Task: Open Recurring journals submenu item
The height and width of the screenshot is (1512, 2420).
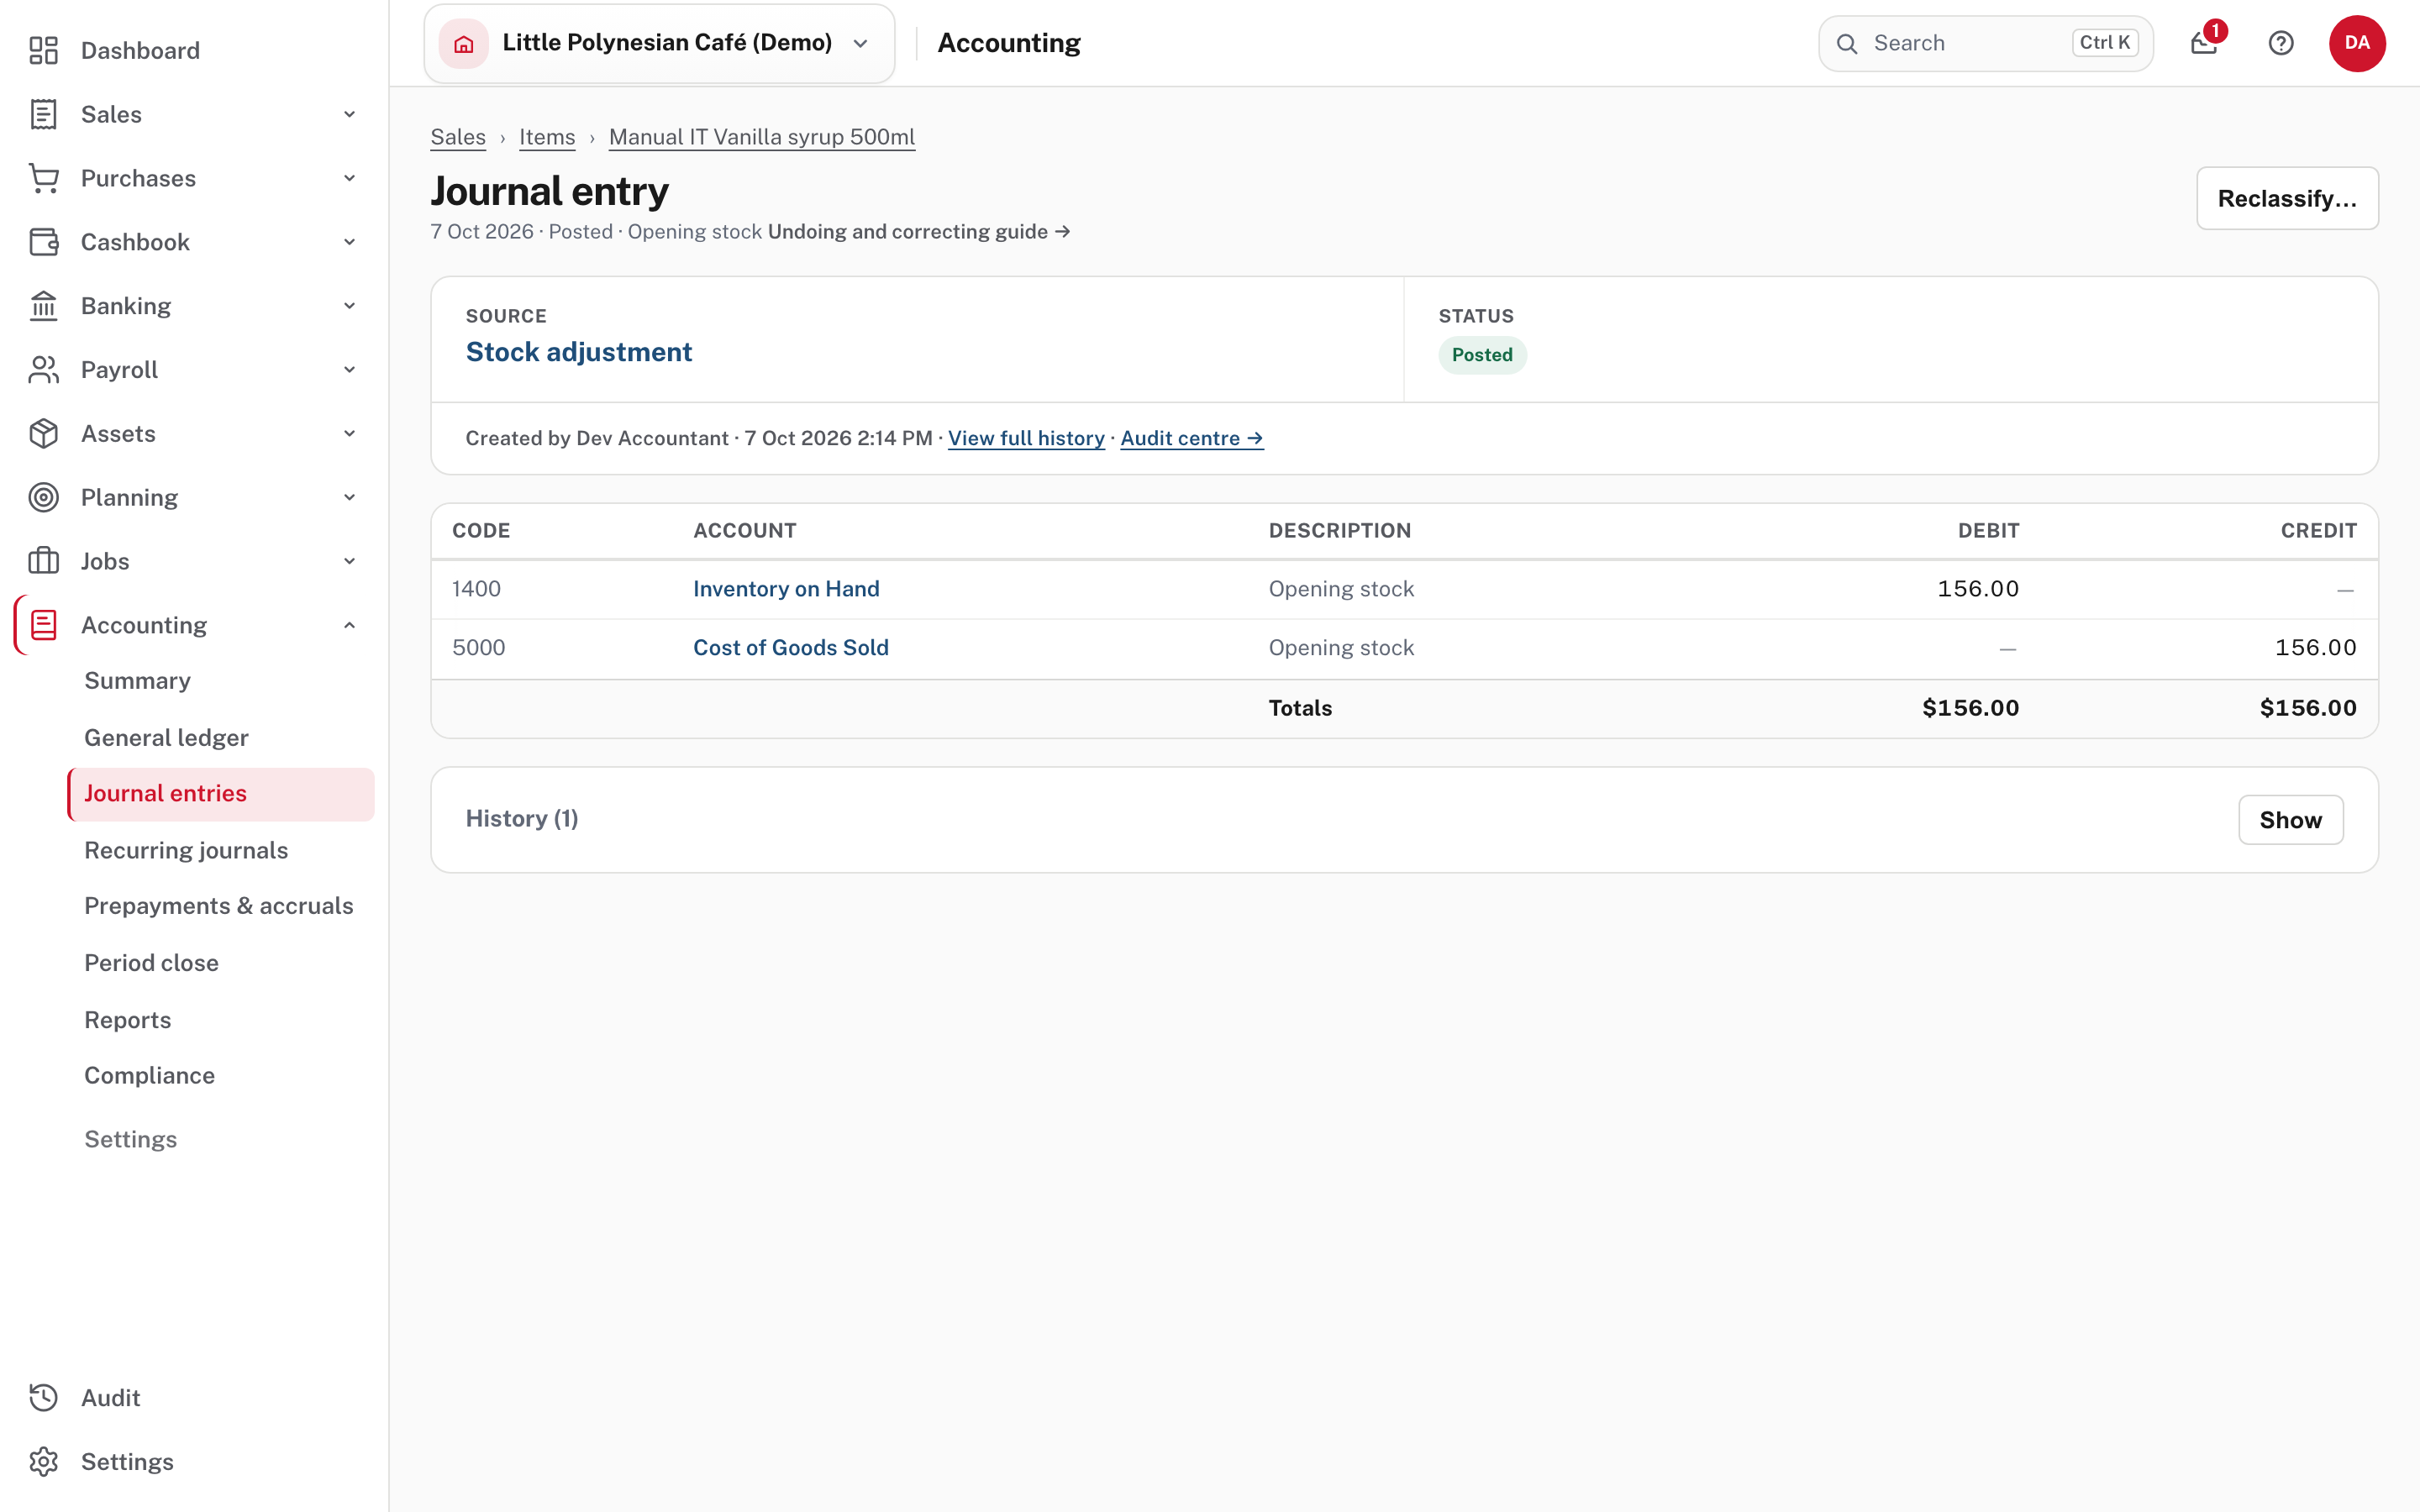Action: (x=186, y=850)
